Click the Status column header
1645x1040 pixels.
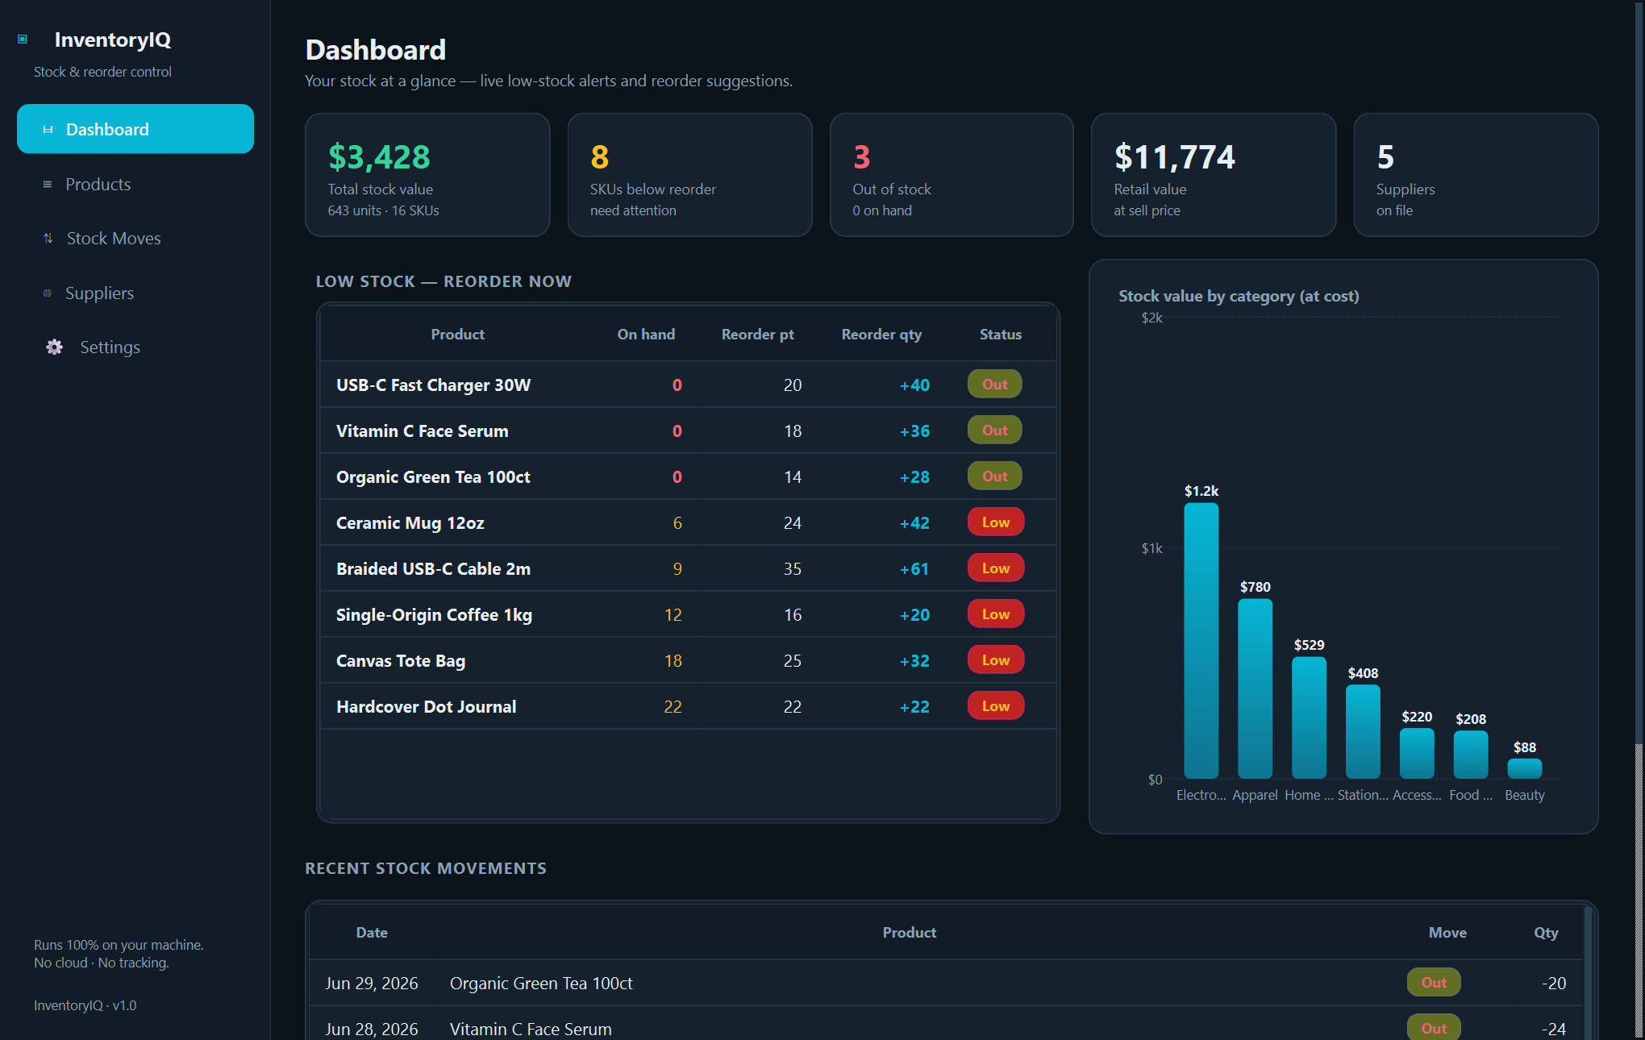pyautogui.click(x=1001, y=335)
